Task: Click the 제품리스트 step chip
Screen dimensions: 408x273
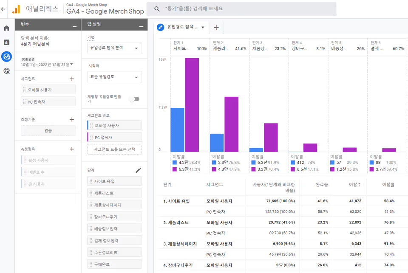Action: [x=114, y=193]
